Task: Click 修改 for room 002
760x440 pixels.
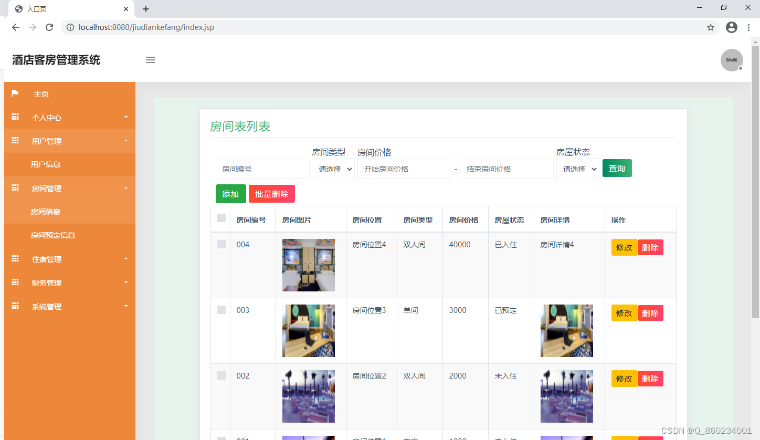Action: [x=624, y=379]
